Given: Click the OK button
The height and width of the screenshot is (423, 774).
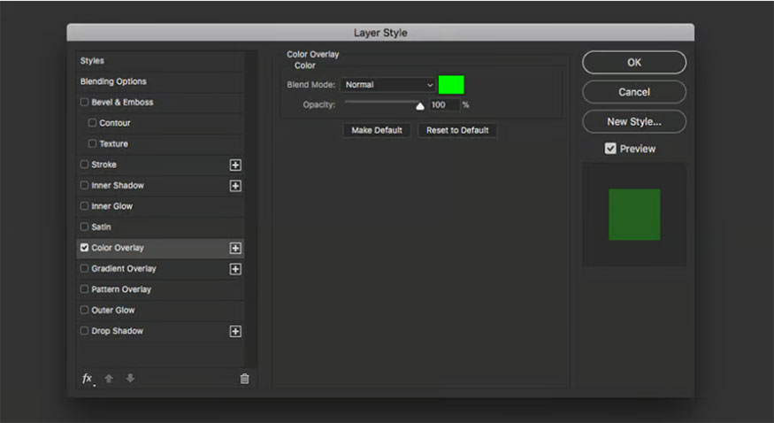Looking at the screenshot, I should (x=634, y=63).
